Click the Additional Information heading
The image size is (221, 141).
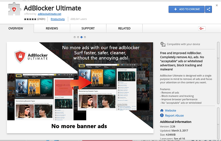[x=176, y=122]
